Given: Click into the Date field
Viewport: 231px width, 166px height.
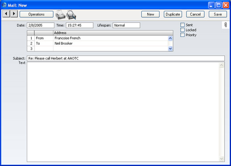Looking at the screenshot, I should (41, 25).
